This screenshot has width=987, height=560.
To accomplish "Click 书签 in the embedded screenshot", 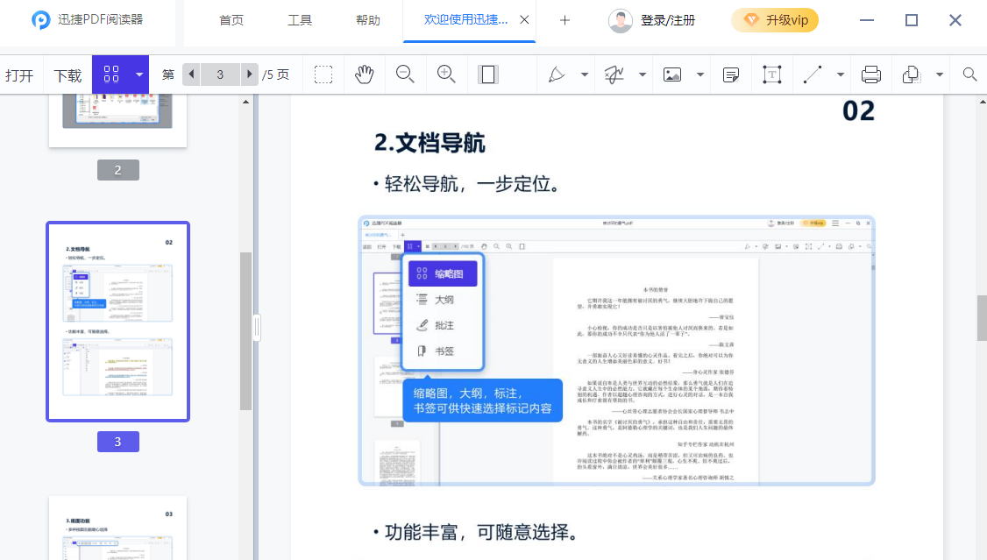I will point(444,351).
